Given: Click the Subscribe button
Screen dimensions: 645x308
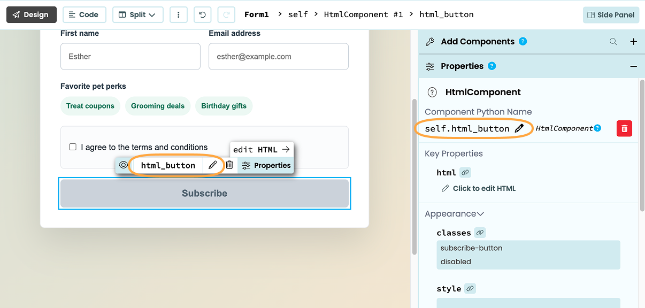Looking at the screenshot, I should tap(204, 194).
